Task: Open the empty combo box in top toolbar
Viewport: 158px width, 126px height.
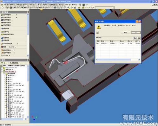Action: point(105,8)
